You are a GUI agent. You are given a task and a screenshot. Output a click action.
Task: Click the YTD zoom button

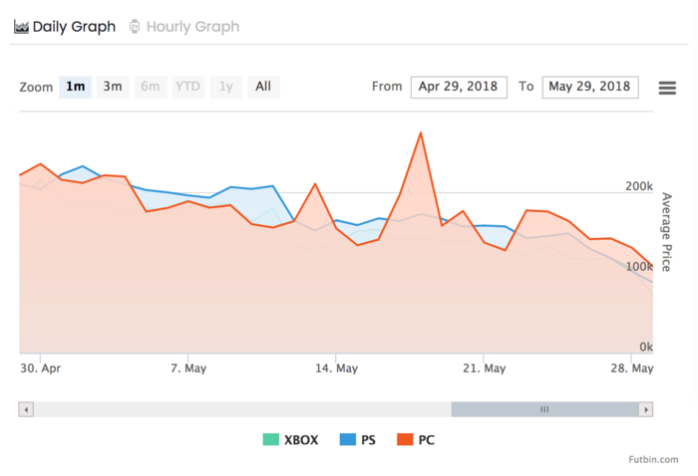(187, 87)
